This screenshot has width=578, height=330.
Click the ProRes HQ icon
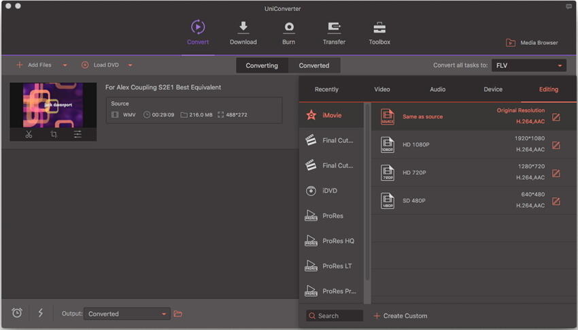[x=311, y=241]
